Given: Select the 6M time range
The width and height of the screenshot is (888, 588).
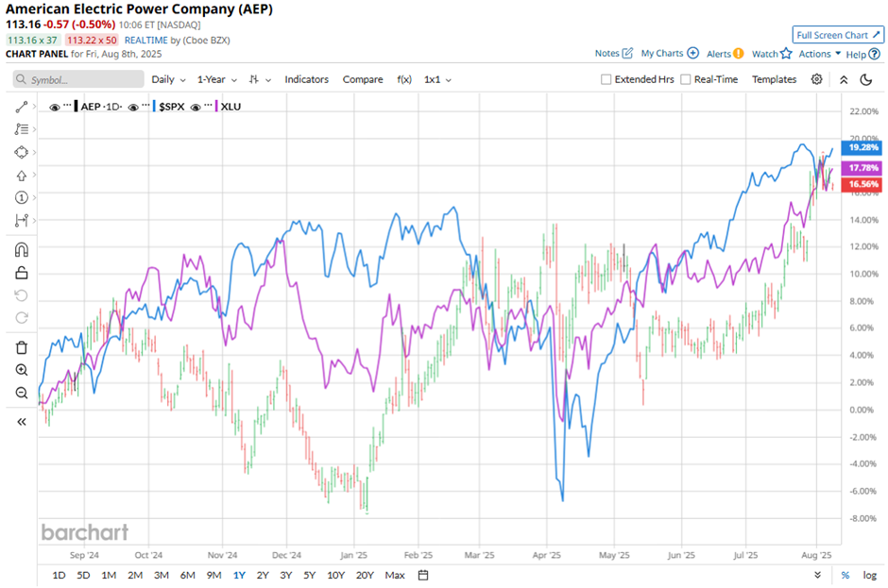Looking at the screenshot, I should tap(187, 575).
